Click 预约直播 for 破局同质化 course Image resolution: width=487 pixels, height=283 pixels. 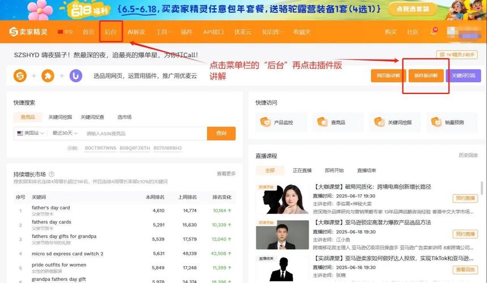point(465,198)
